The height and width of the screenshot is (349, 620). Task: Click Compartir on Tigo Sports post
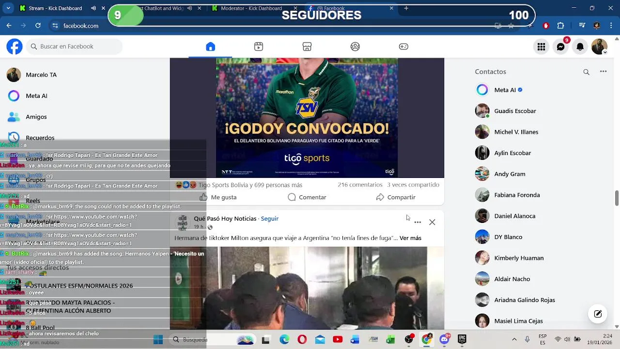click(x=396, y=197)
